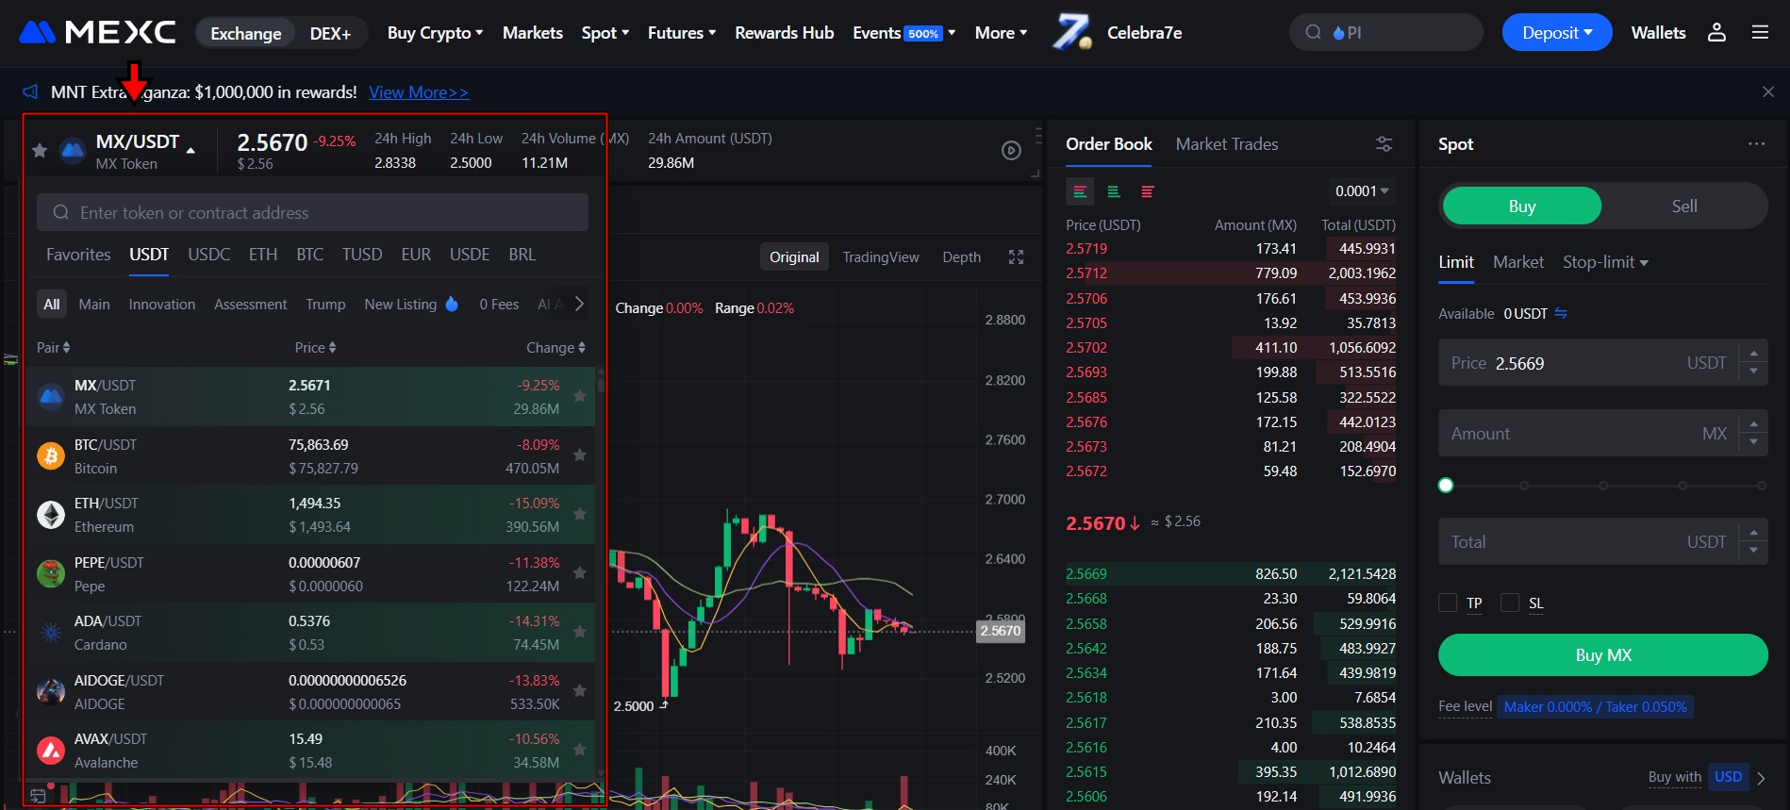Open Spot panel three-dot options

(1756, 144)
